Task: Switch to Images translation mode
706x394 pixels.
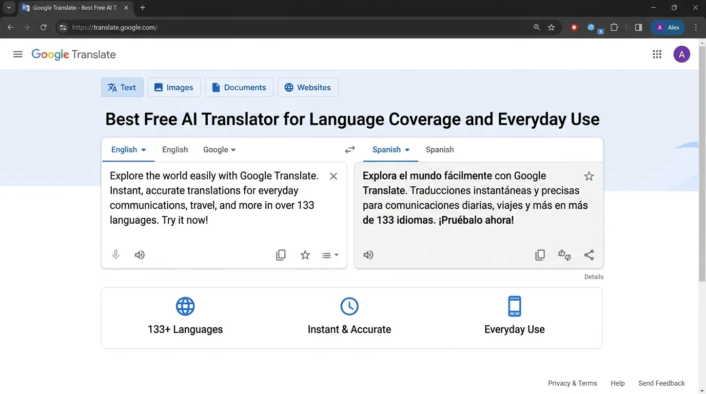Action: 174,87
